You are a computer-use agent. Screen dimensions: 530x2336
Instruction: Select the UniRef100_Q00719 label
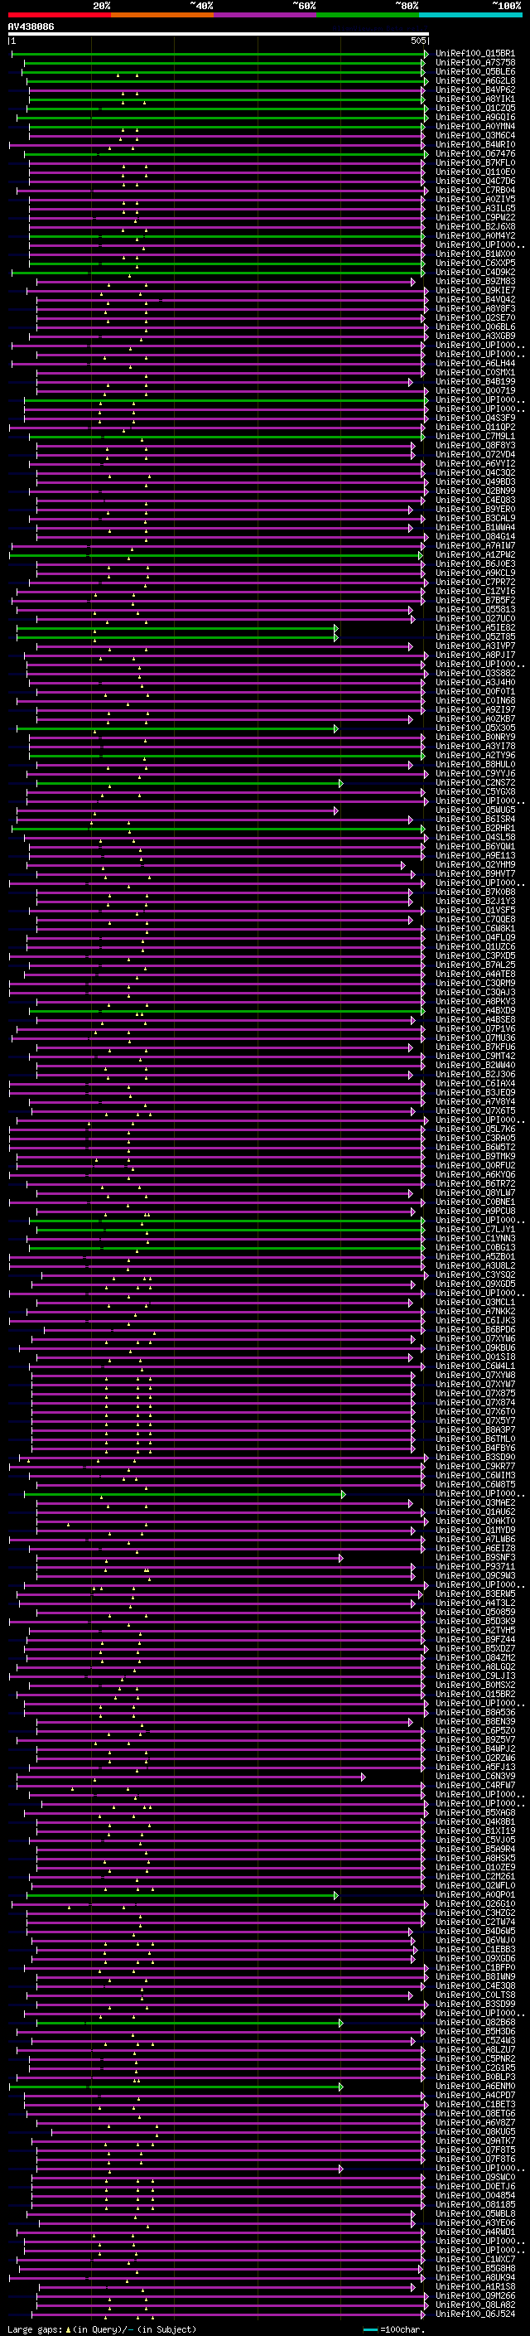[475, 391]
